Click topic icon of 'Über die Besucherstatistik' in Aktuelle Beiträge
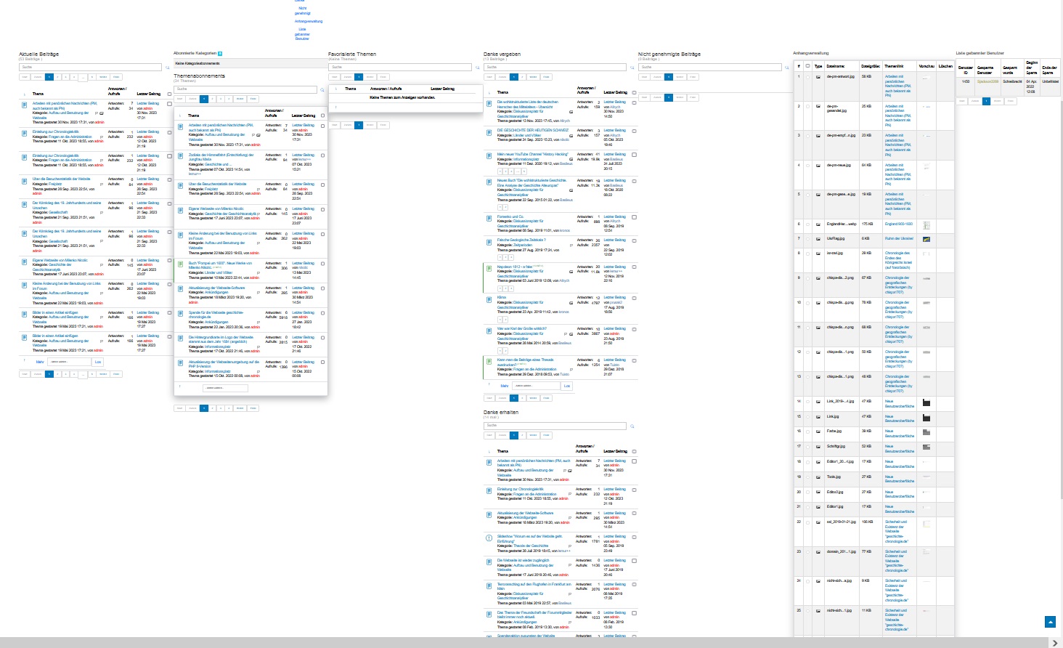This screenshot has height=648, width=1063. click(24, 180)
